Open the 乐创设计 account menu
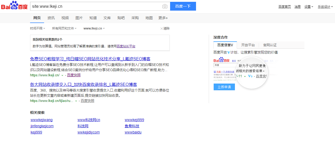This screenshot has height=142, width=335. pyautogui.click(x=325, y=7)
